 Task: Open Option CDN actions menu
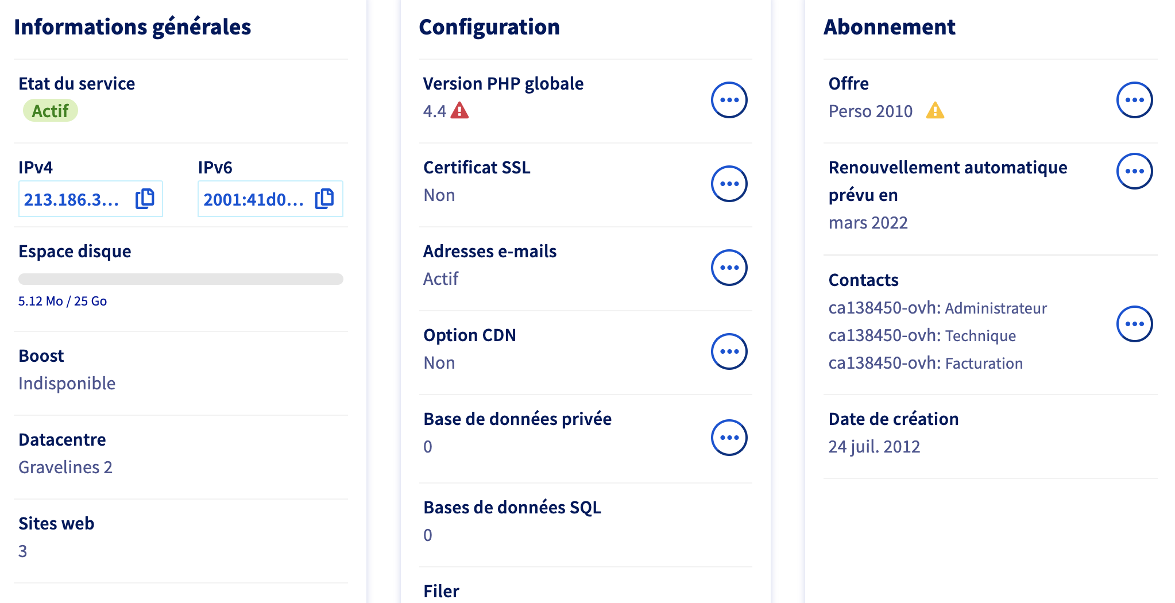point(729,351)
